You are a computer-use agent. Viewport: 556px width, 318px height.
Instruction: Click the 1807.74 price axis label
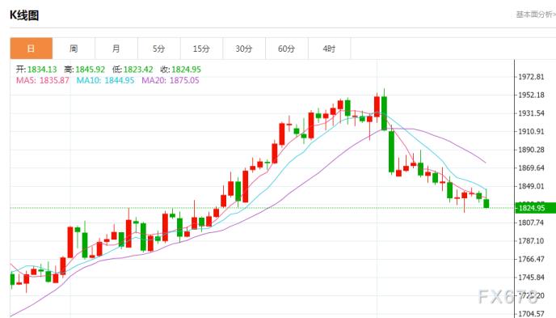pos(531,223)
